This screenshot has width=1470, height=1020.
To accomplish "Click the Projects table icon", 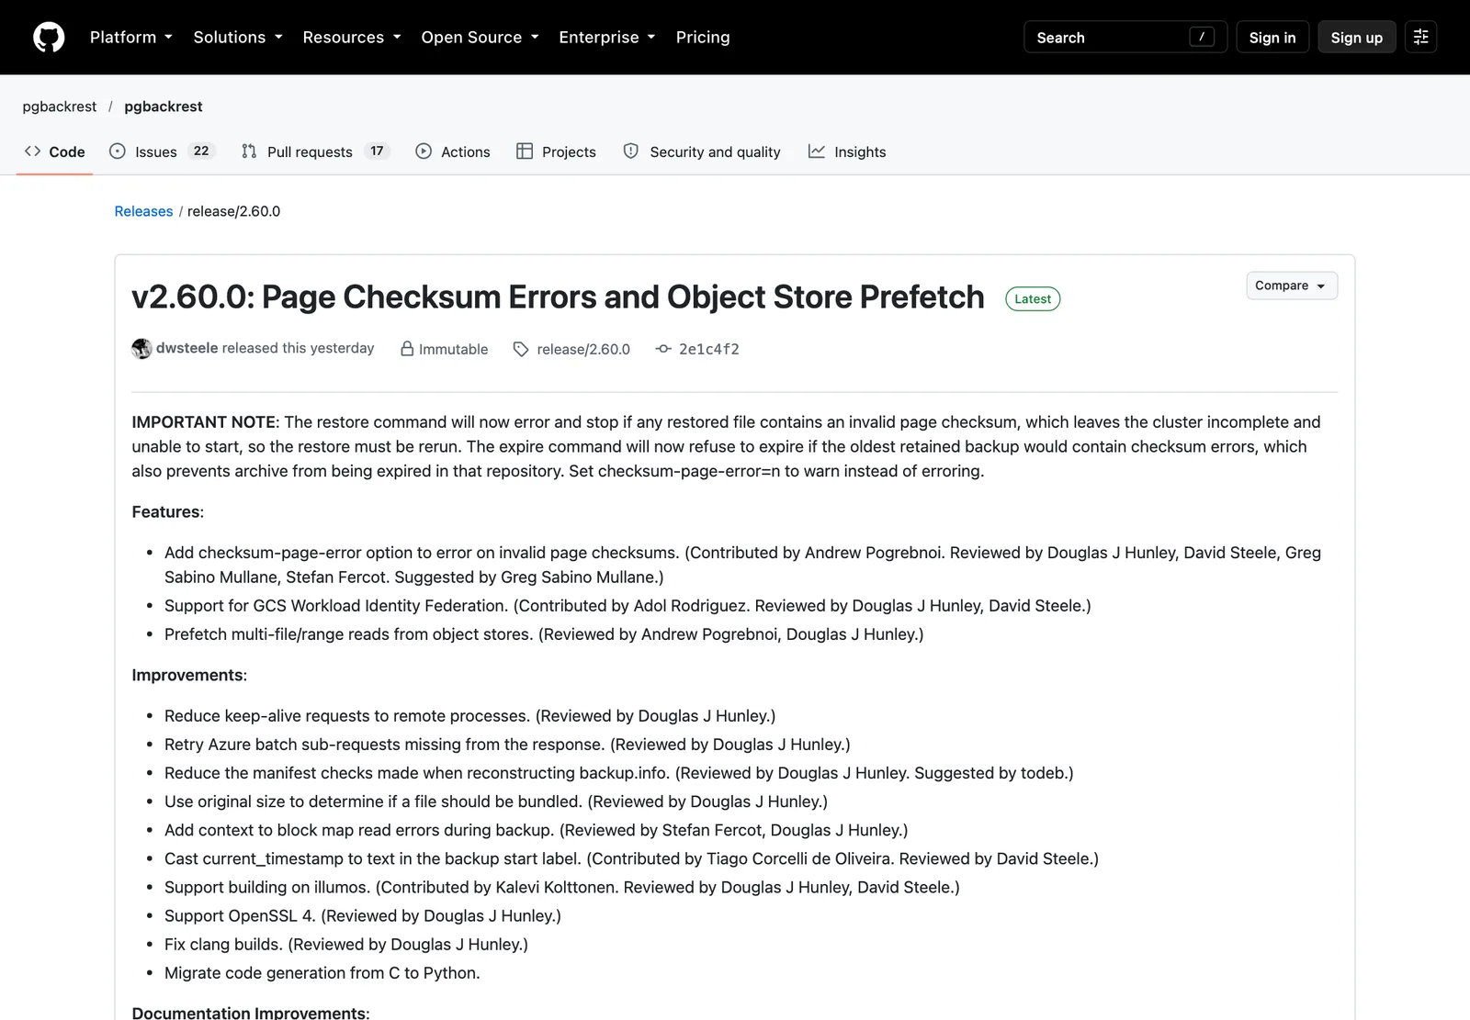I will (x=525, y=151).
